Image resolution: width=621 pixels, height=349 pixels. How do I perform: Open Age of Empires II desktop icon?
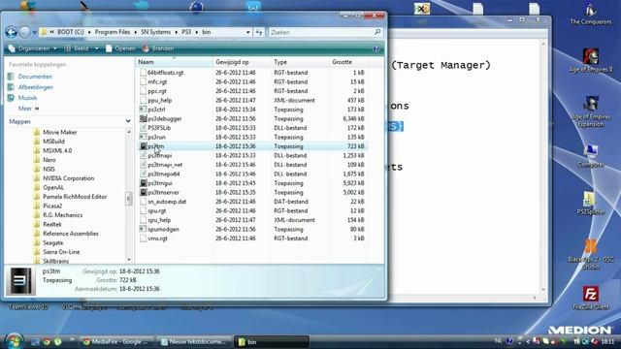click(x=591, y=60)
